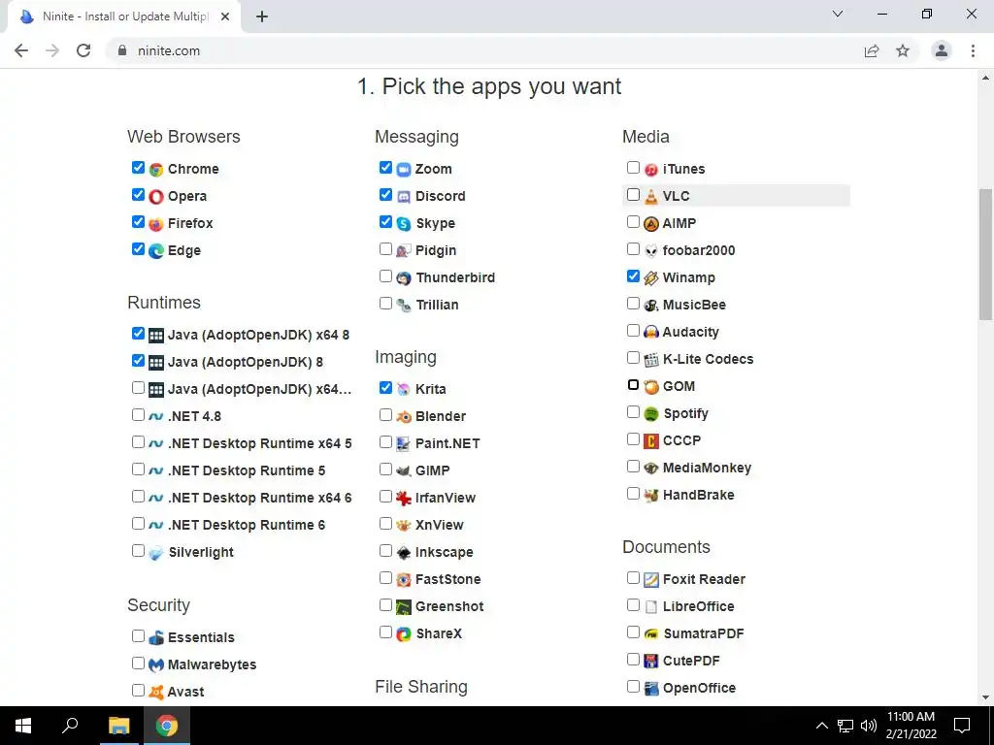994x745 pixels.
Task: Click the IrfanView icon
Action: click(404, 498)
